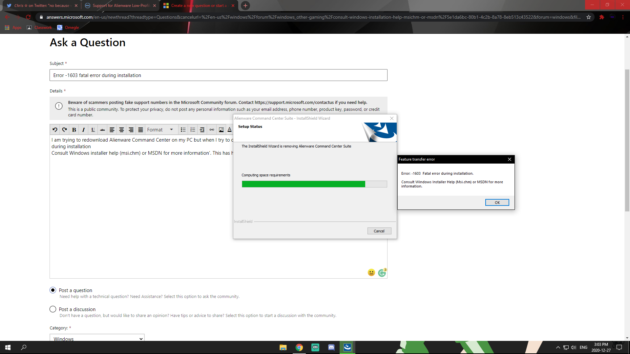
Task: Open the Format dropdown menu
Action: (160, 130)
